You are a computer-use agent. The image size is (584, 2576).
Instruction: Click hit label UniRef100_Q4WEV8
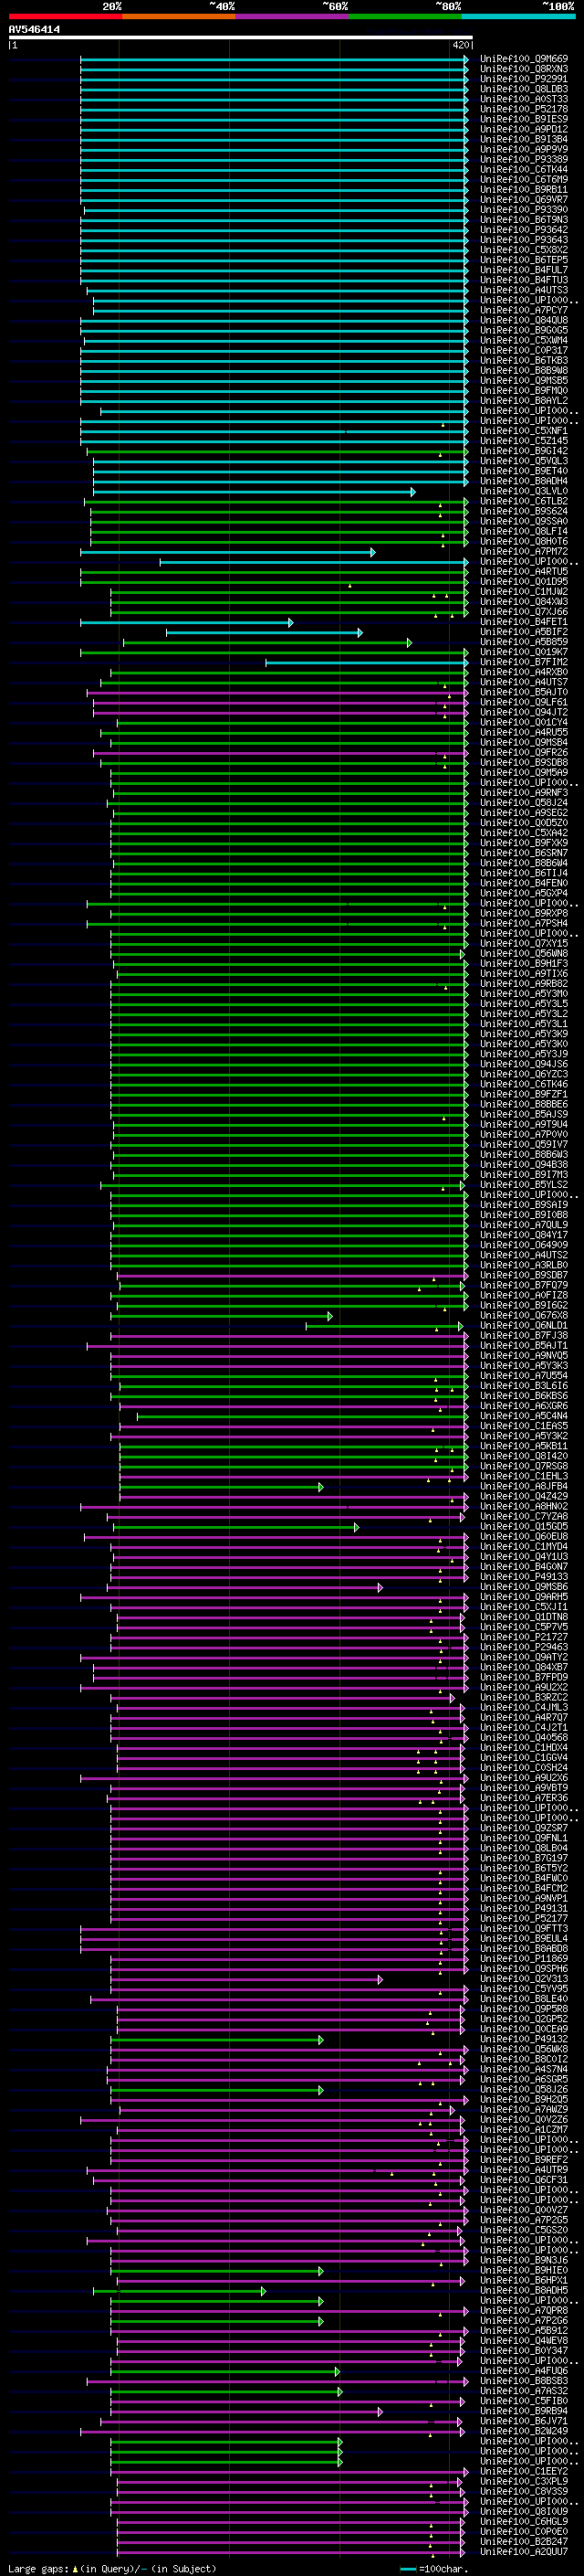pos(524,2341)
